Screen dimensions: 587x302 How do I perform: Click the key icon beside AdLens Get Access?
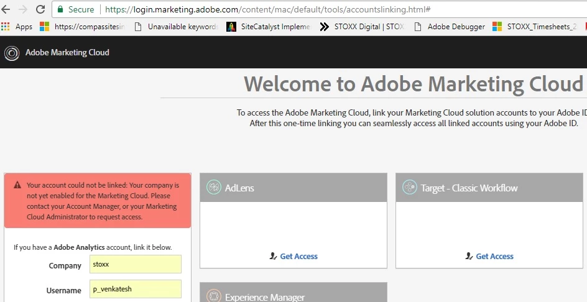273,257
